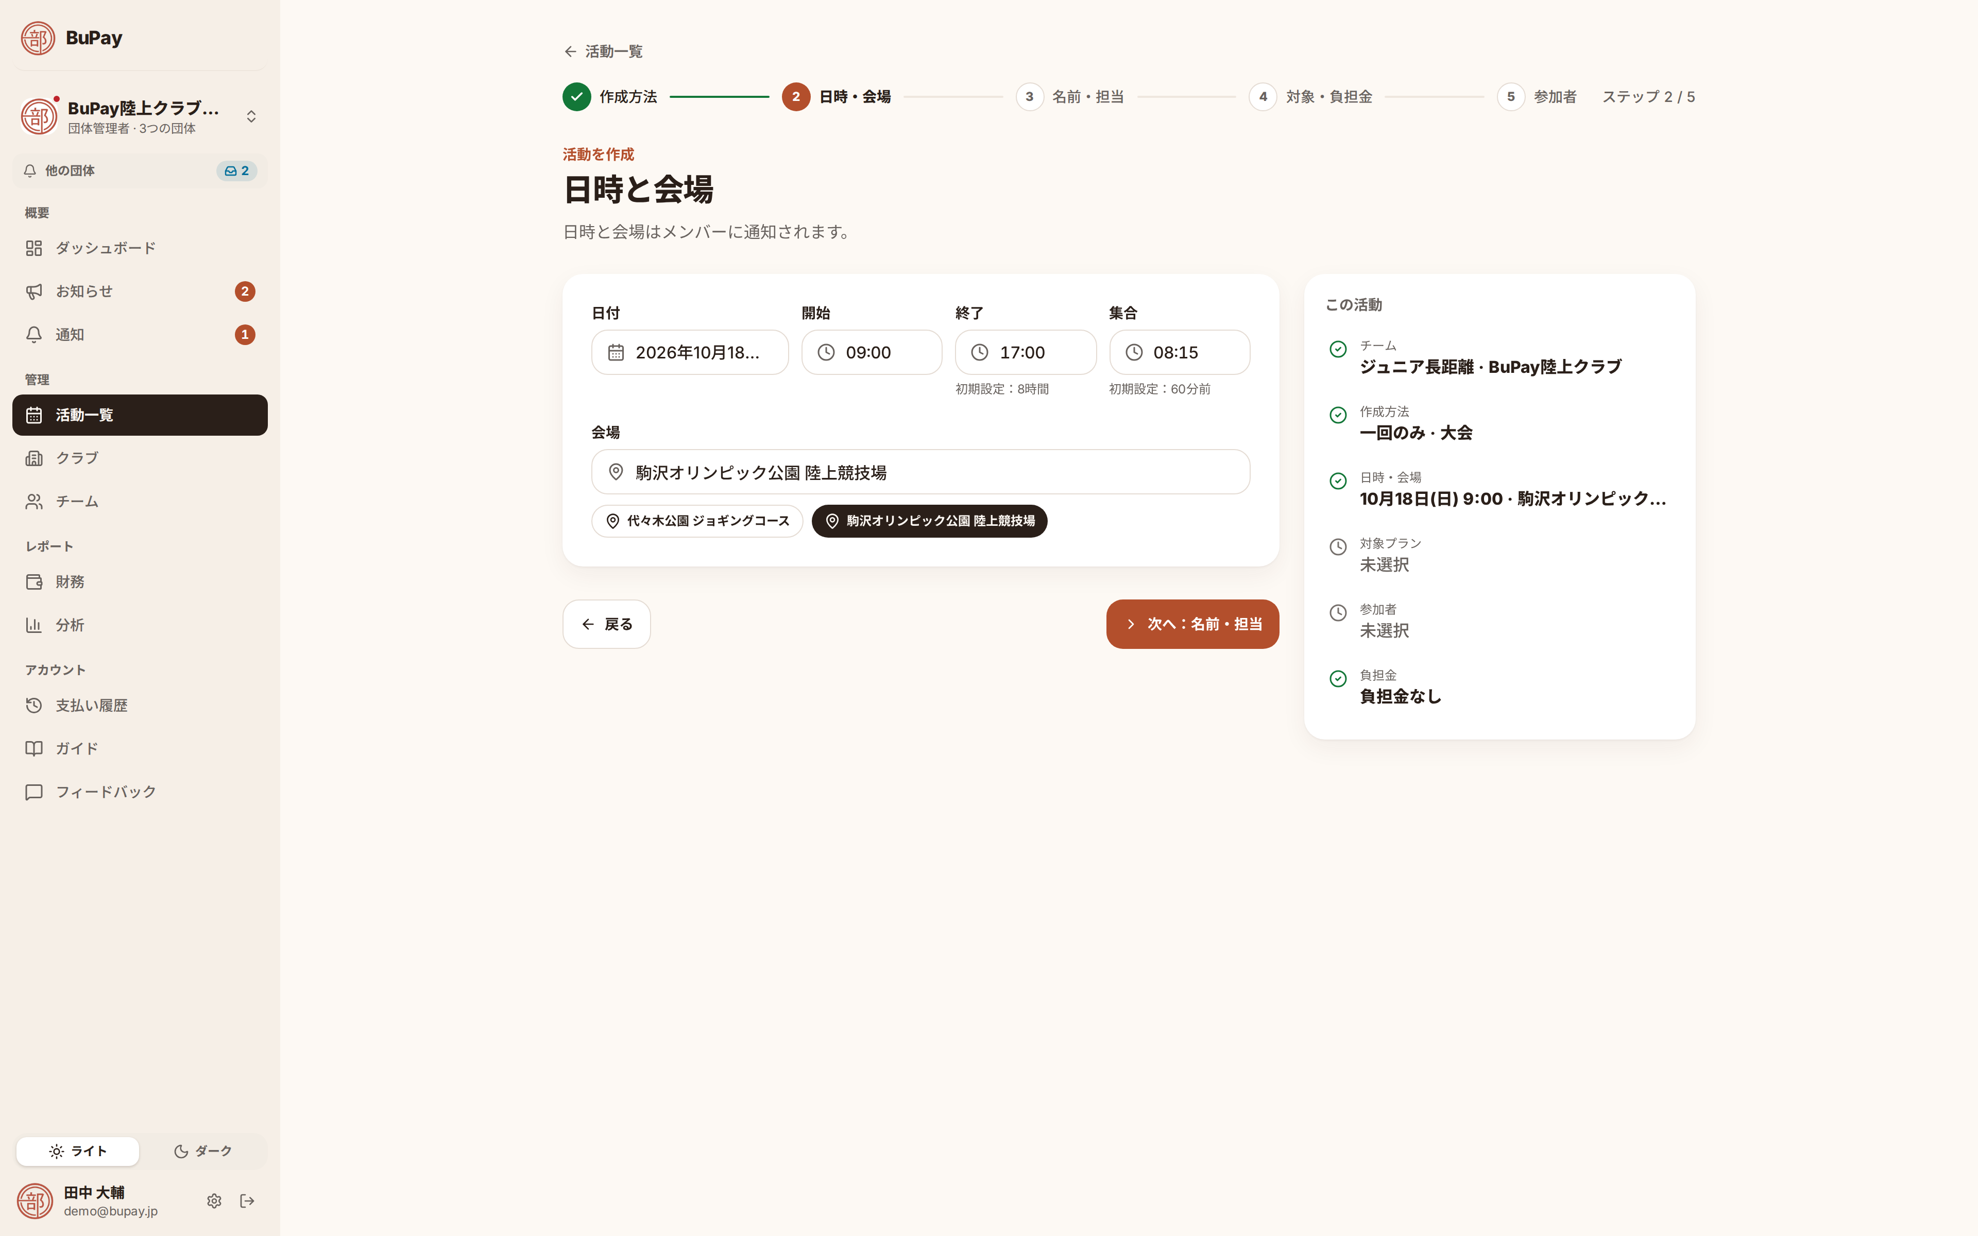Click the location pin in 会場 field
Screen dimensions: 1978x1236
click(x=616, y=472)
